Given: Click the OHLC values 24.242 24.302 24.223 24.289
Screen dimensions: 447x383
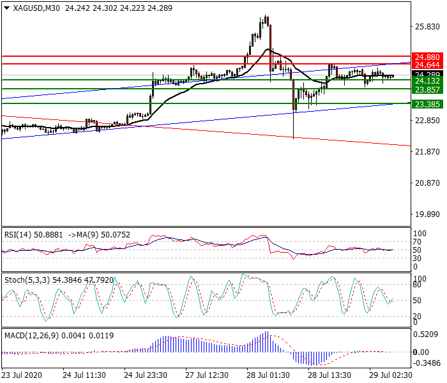Looking at the screenshot, I should pyautogui.click(x=119, y=8).
